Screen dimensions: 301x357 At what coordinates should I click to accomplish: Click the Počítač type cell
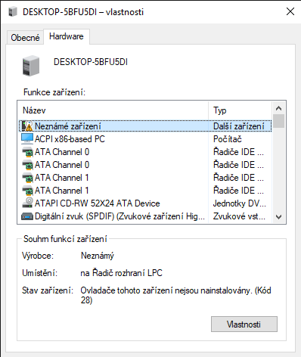228,139
